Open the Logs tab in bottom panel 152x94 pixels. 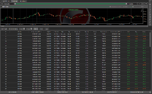pyautogui.click(x=47, y=29)
